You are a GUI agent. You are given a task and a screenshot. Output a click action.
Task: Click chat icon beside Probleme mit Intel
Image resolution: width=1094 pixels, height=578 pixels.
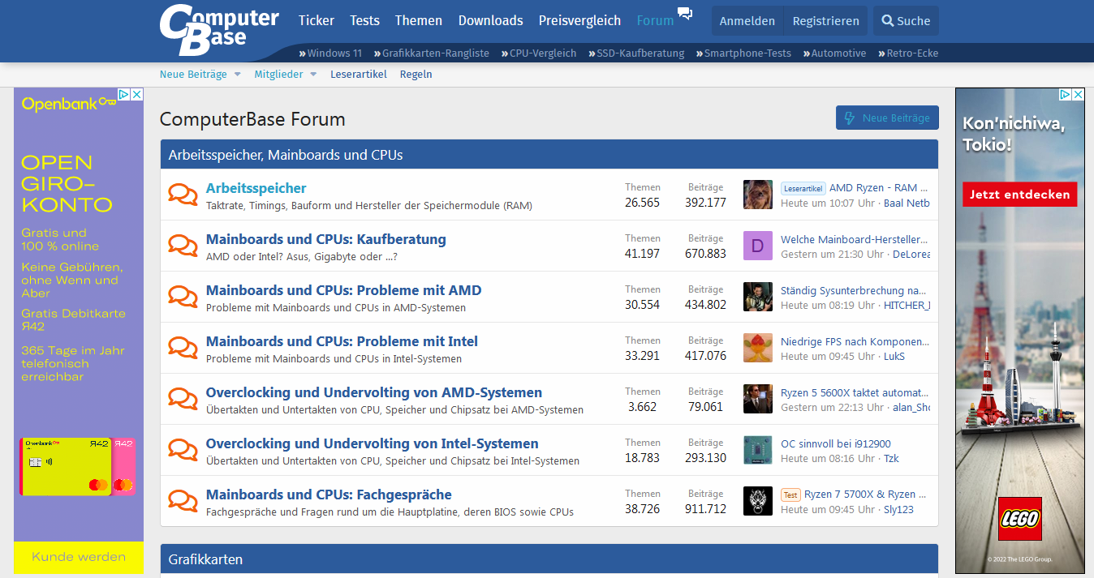click(183, 348)
